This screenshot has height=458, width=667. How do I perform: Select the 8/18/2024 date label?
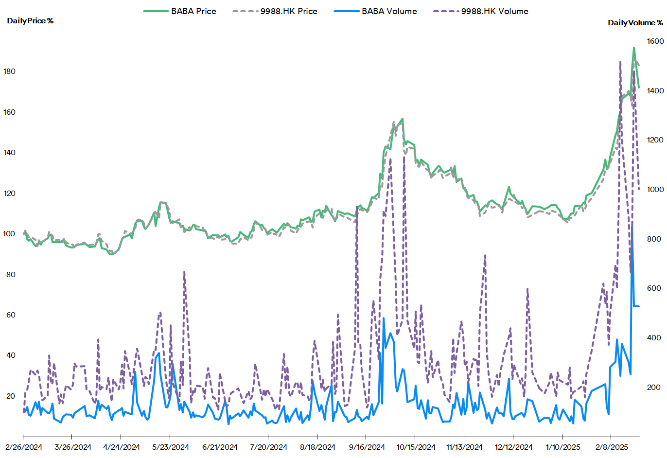(x=317, y=447)
